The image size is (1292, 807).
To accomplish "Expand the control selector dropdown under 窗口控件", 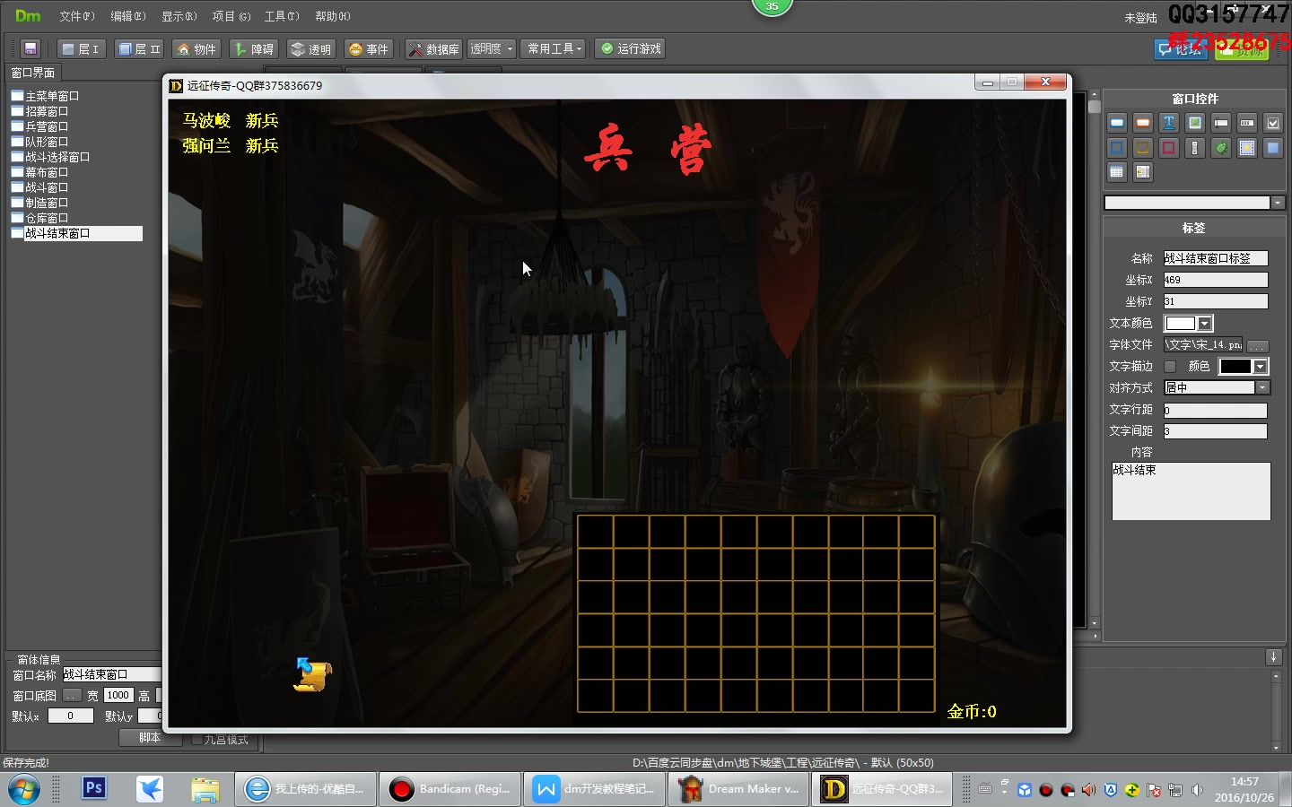I will tap(1278, 203).
